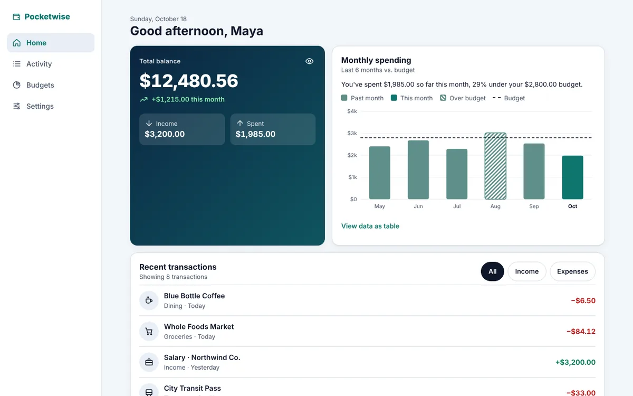Click the Oct axis label

573,206
